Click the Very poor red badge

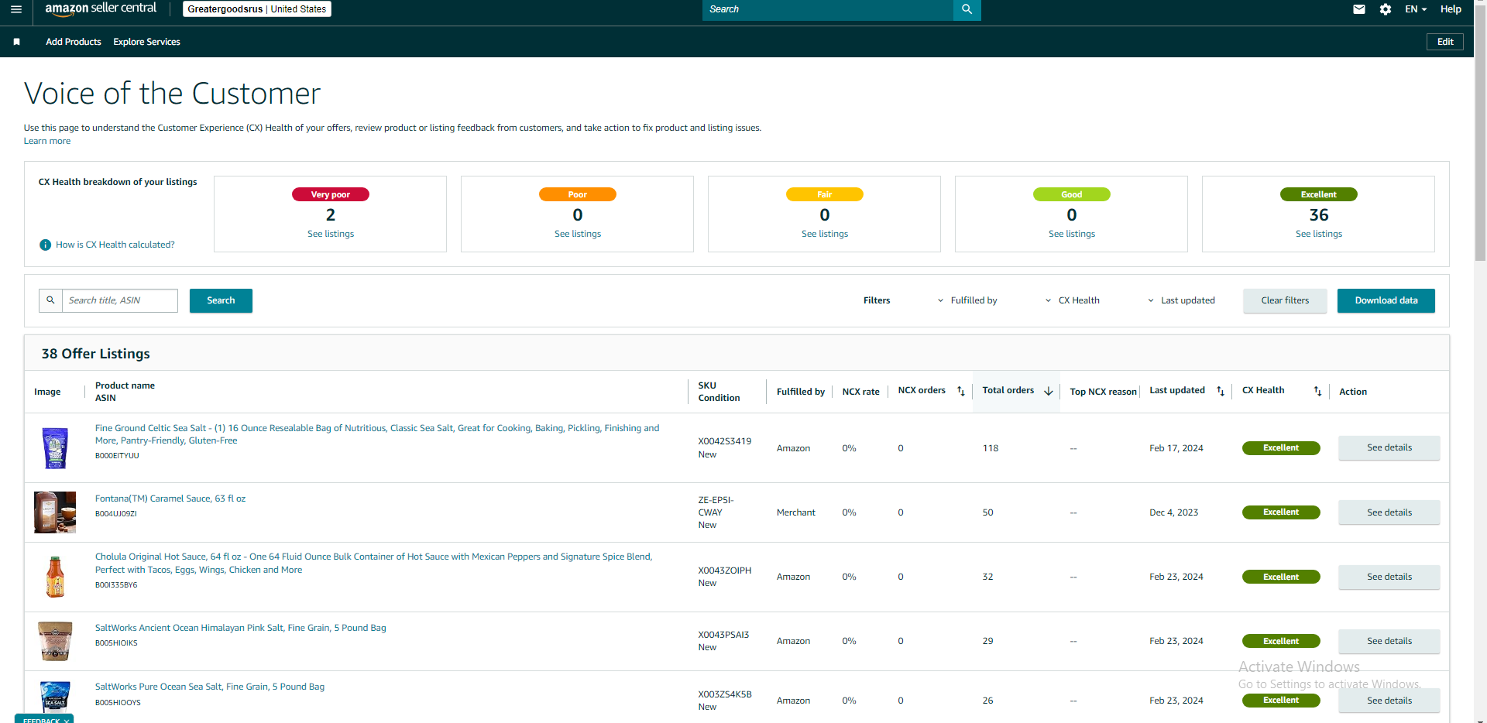click(x=331, y=194)
